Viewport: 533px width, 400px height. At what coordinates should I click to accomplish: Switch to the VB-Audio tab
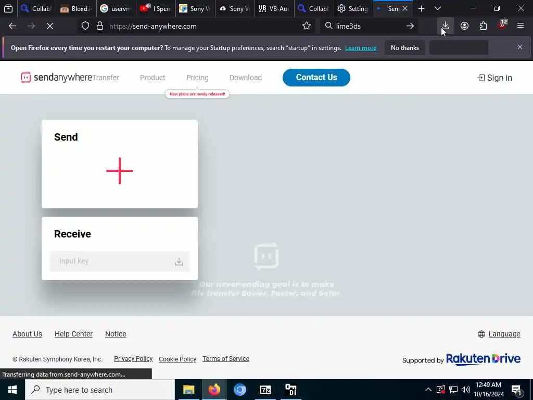[x=274, y=8]
